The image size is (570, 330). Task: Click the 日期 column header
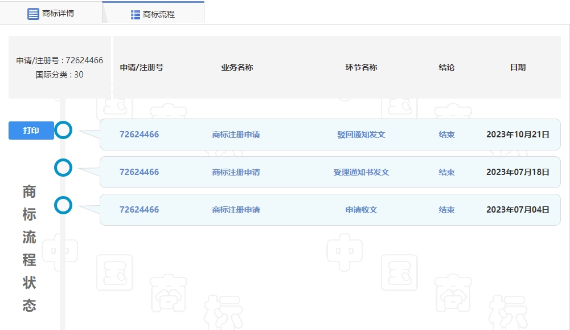point(518,67)
